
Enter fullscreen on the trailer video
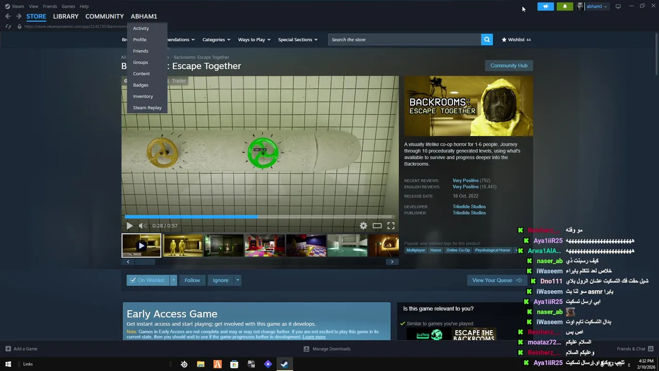click(391, 226)
